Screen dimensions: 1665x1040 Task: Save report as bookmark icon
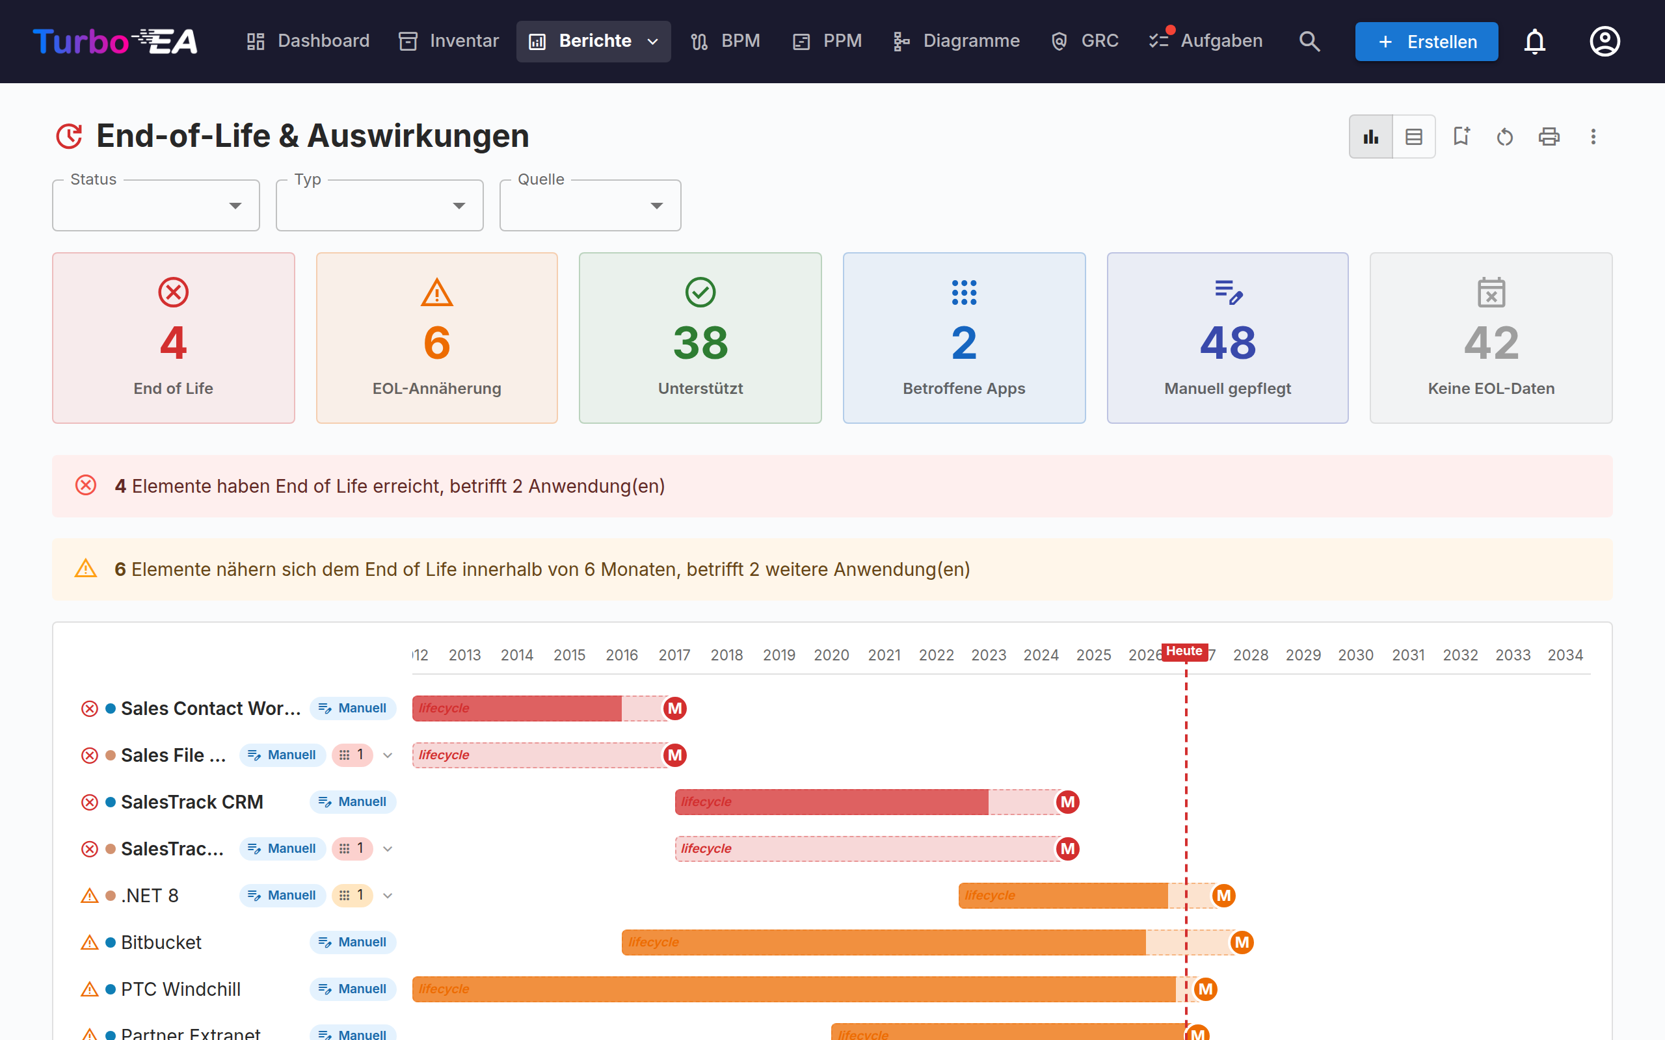[x=1461, y=136]
